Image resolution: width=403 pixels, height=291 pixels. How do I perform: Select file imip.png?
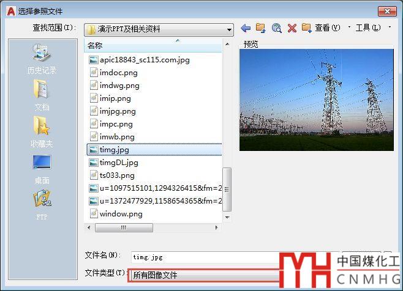click(x=110, y=98)
